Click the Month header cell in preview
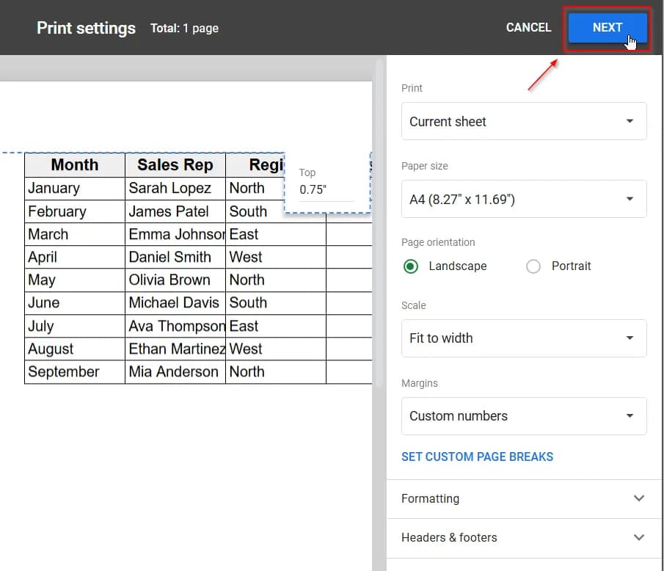 (x=75, y=165)
